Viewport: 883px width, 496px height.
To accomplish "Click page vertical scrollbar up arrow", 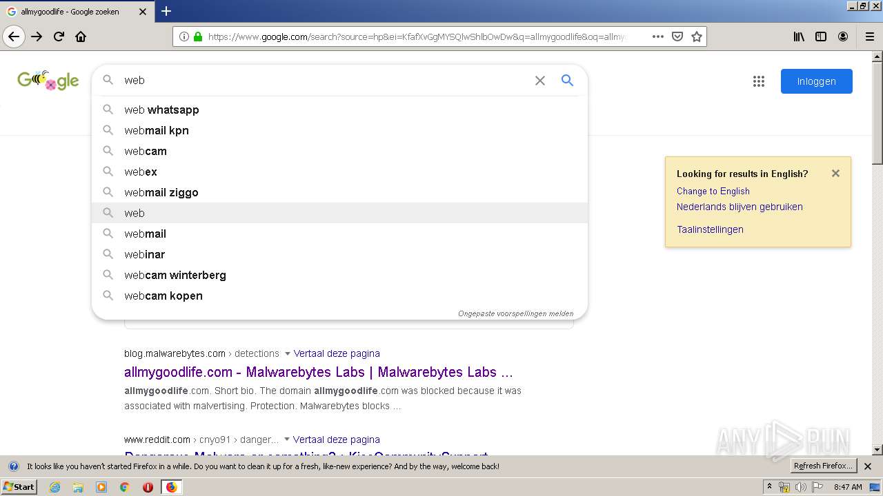I will (x=877, y=57).
